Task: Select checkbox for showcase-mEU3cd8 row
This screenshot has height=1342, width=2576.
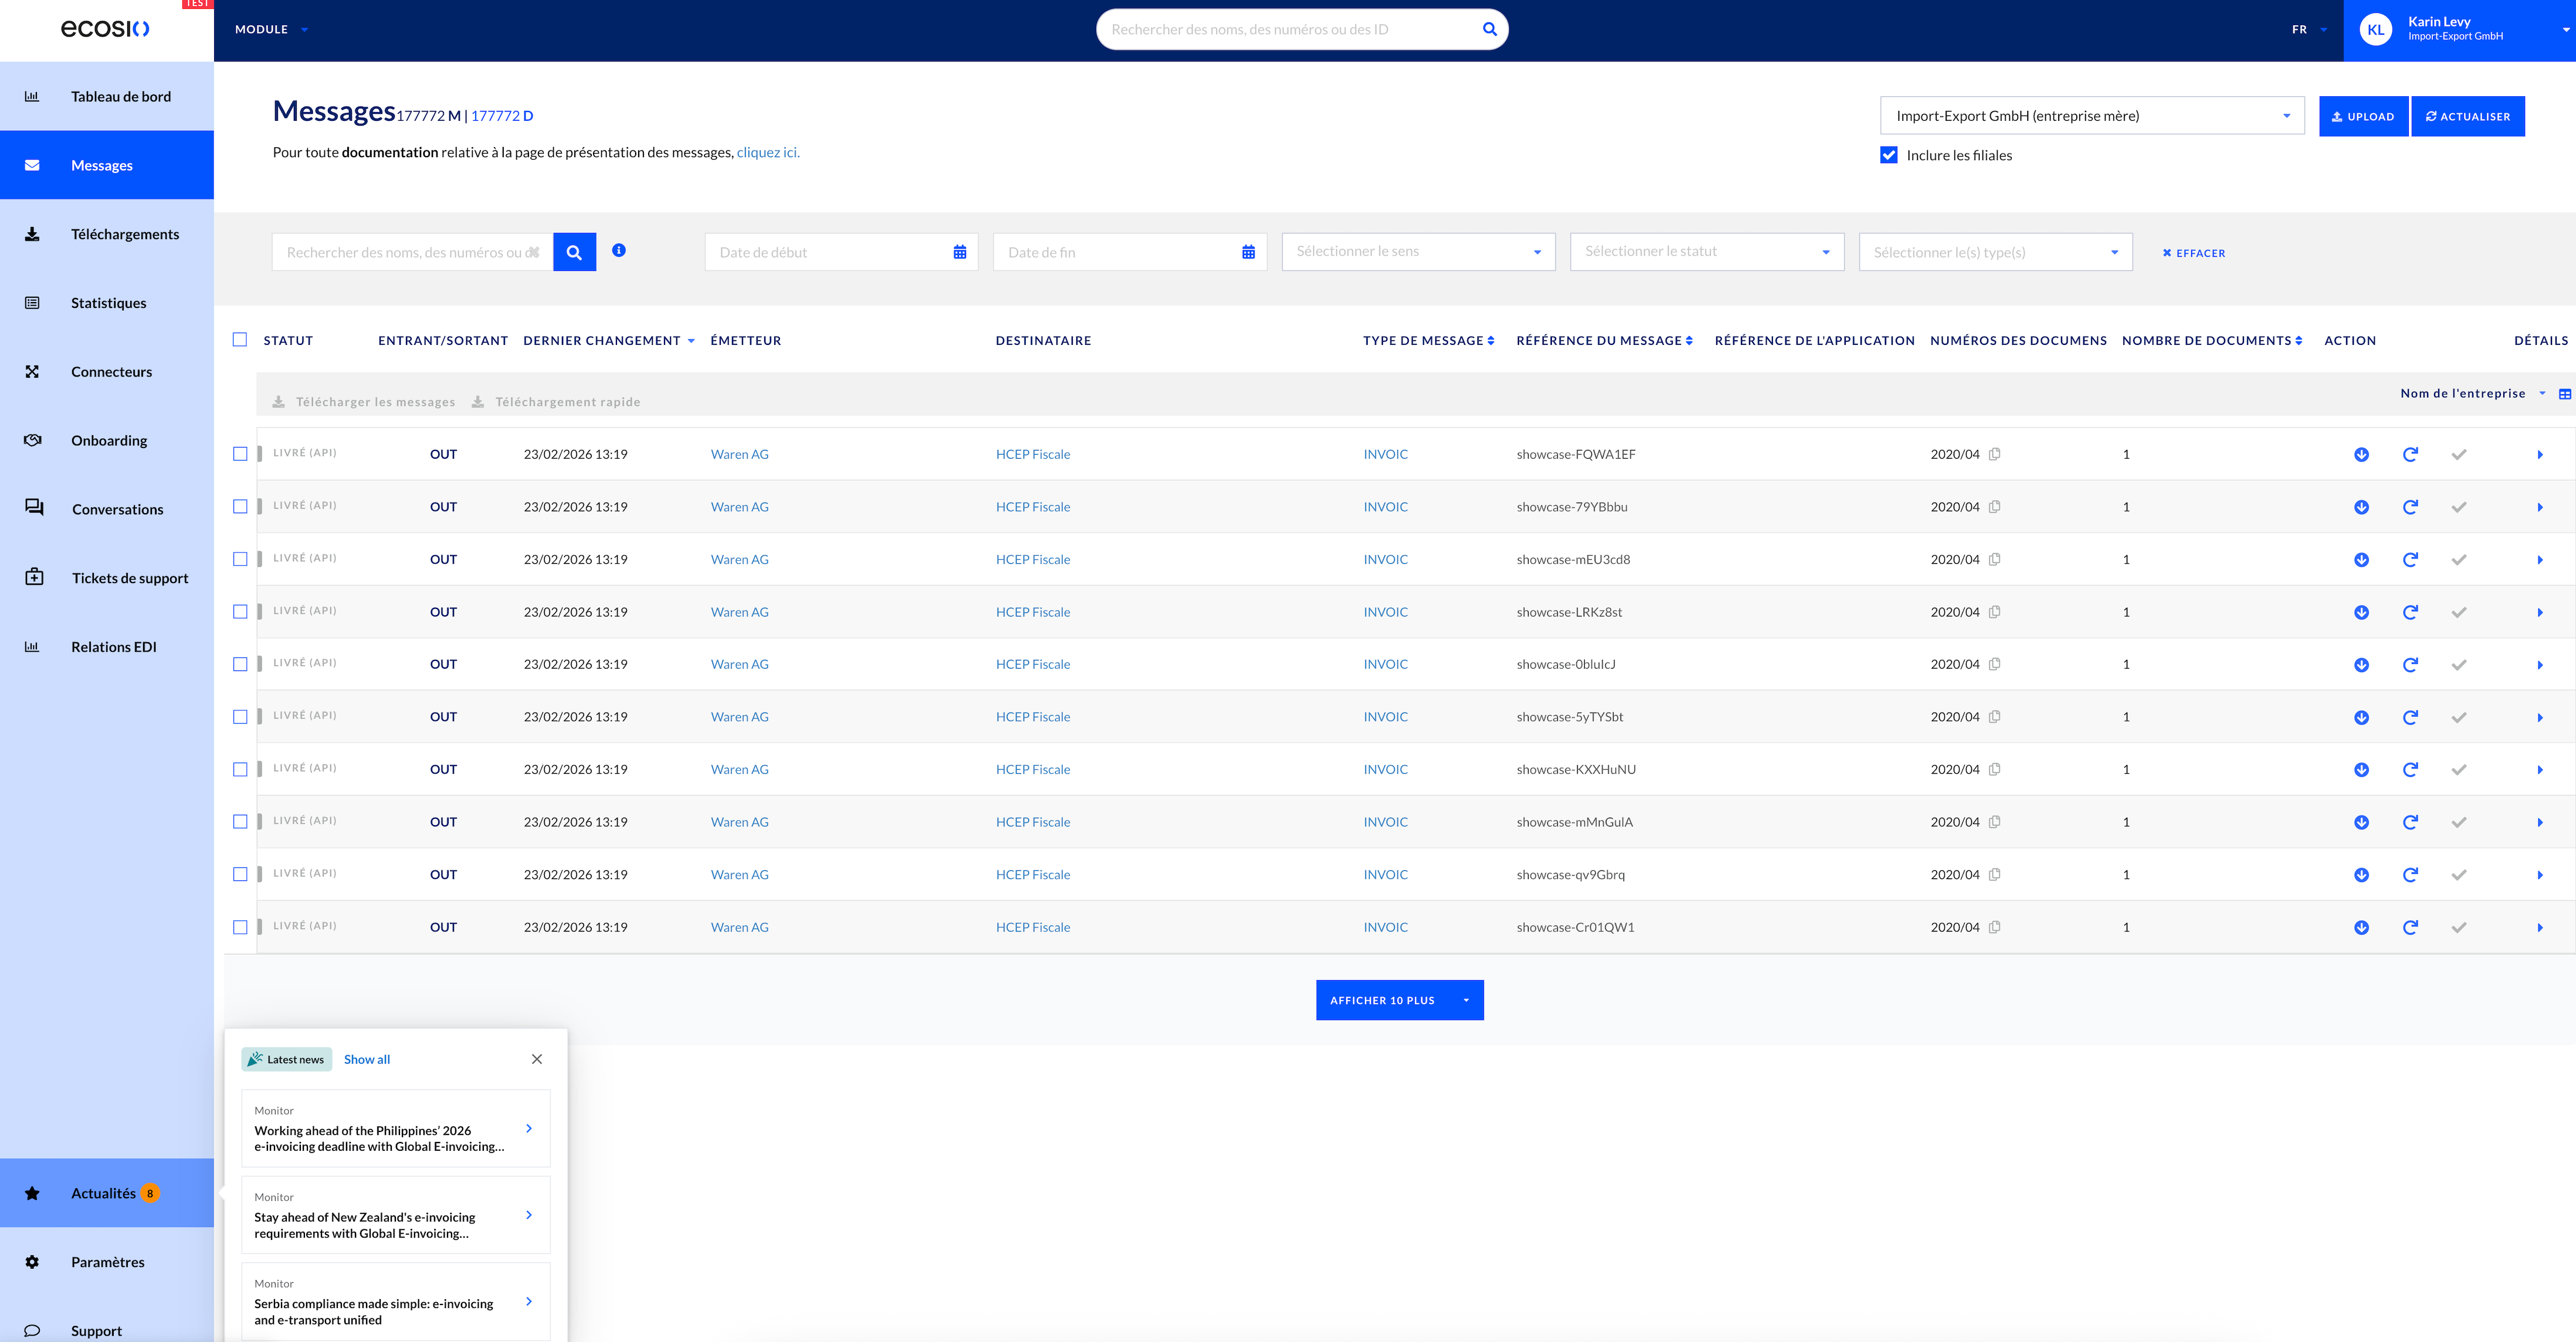Action: click(x=240, y=559)
